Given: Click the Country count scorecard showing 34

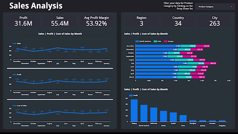Looking at the screenshot, I should pos(178,21).
